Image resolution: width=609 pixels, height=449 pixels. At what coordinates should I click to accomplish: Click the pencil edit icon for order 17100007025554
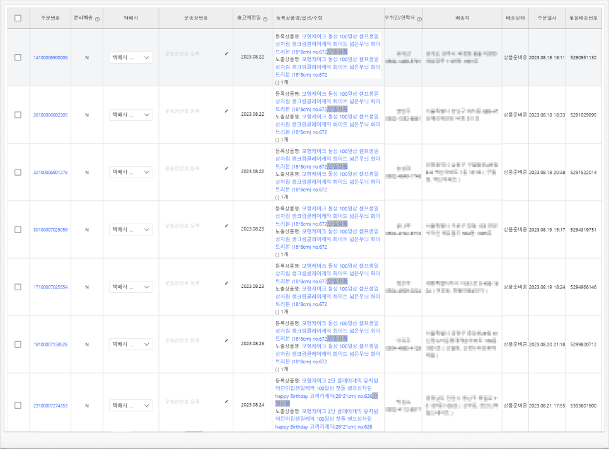pos(226,283)
